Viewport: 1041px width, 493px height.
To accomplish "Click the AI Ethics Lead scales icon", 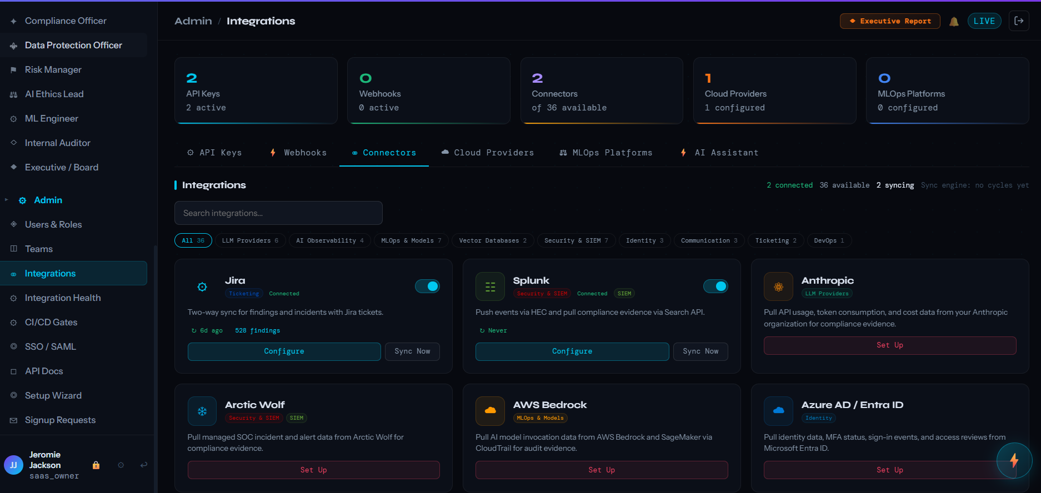I will pos(13,94).
